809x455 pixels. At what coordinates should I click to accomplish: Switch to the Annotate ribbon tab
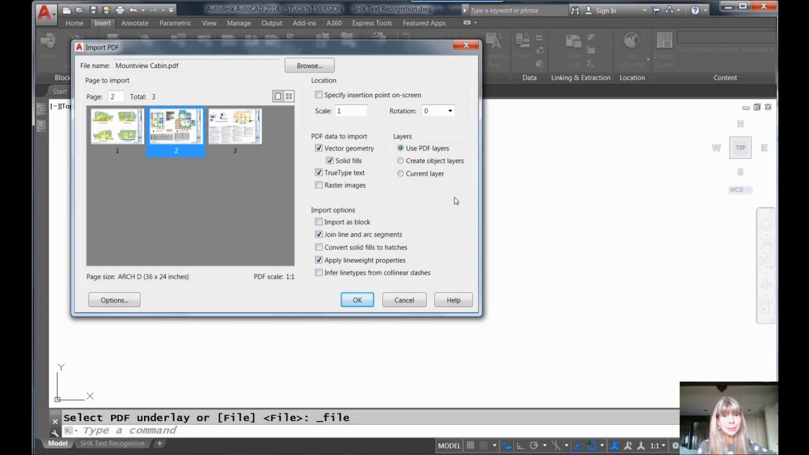click(135, 23)
